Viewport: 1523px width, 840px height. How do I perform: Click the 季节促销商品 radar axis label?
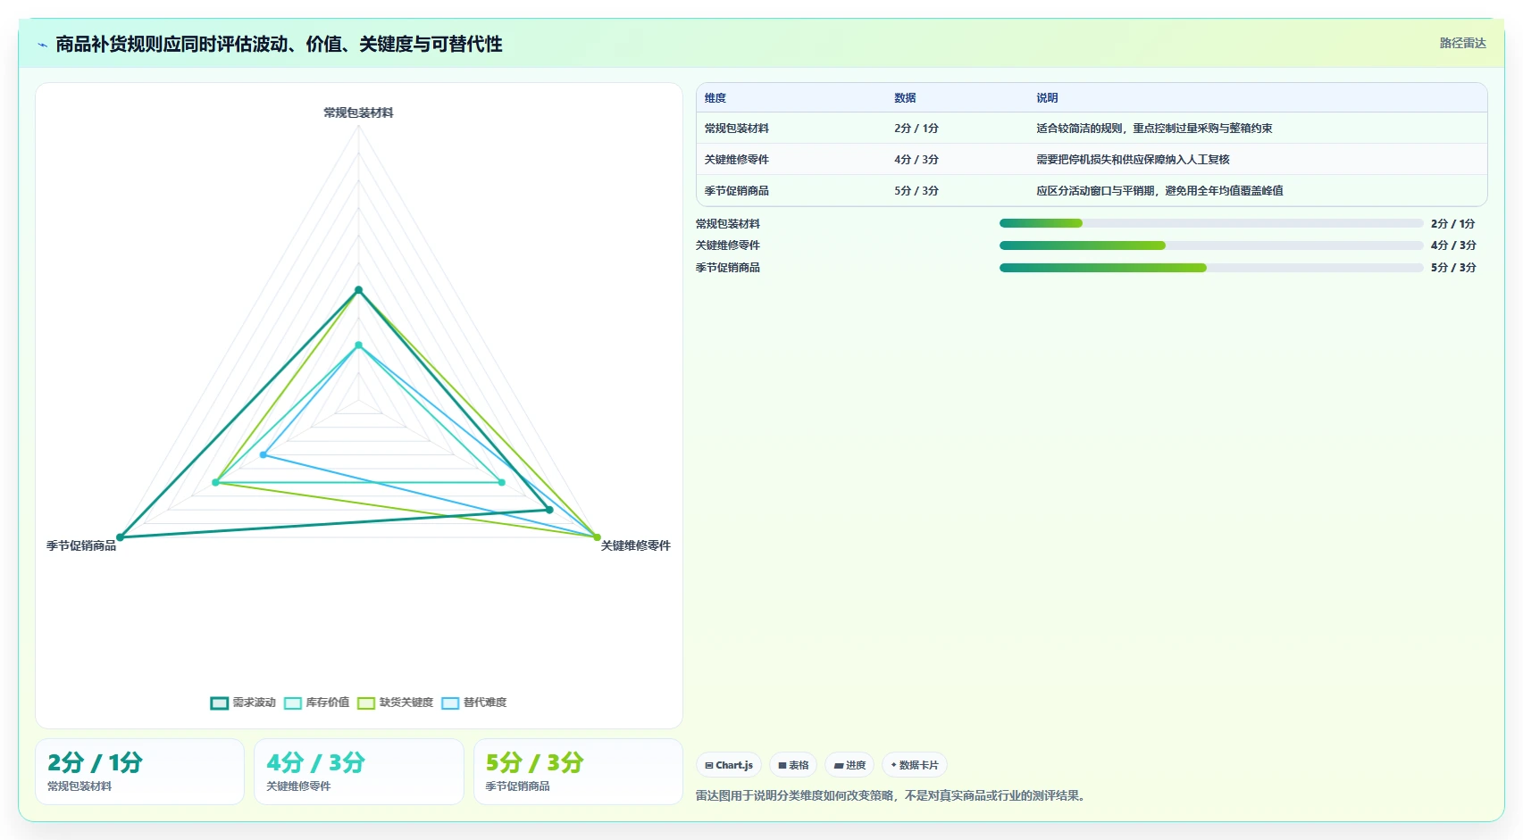point(81,545)
